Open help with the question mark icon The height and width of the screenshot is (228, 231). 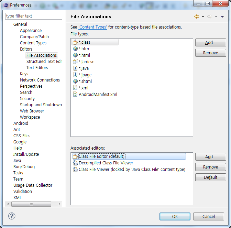tap(12, 216)
